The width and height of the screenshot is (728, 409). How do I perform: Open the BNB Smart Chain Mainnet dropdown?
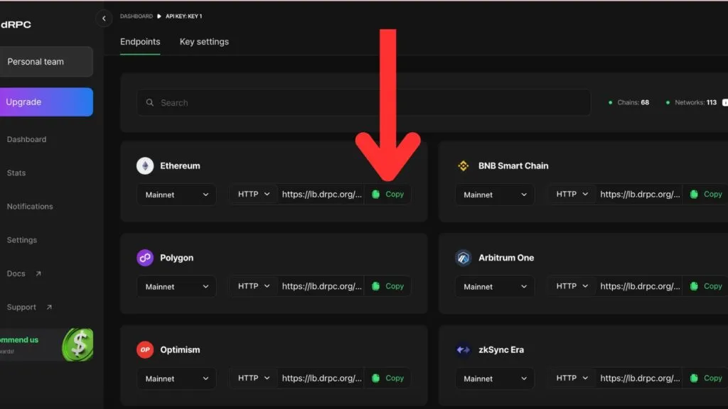coord(495,195)
